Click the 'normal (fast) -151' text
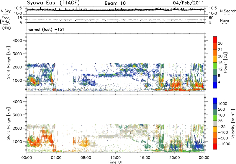Image resolution: width=236 pixels, height=164 pixels. click(46, 29)
